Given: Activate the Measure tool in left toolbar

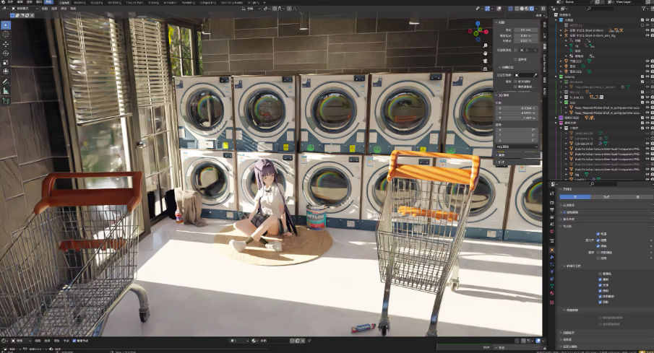Looking at the screenshot, I should (x=6, y=91).
